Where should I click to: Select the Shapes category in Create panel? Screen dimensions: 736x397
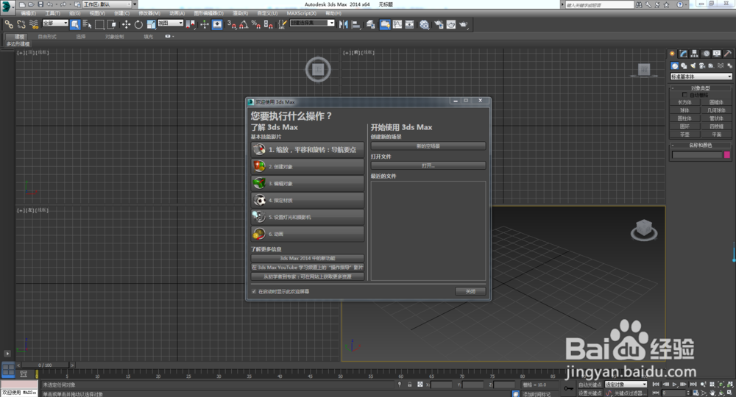pyautogui.click(x=684, y=66)
